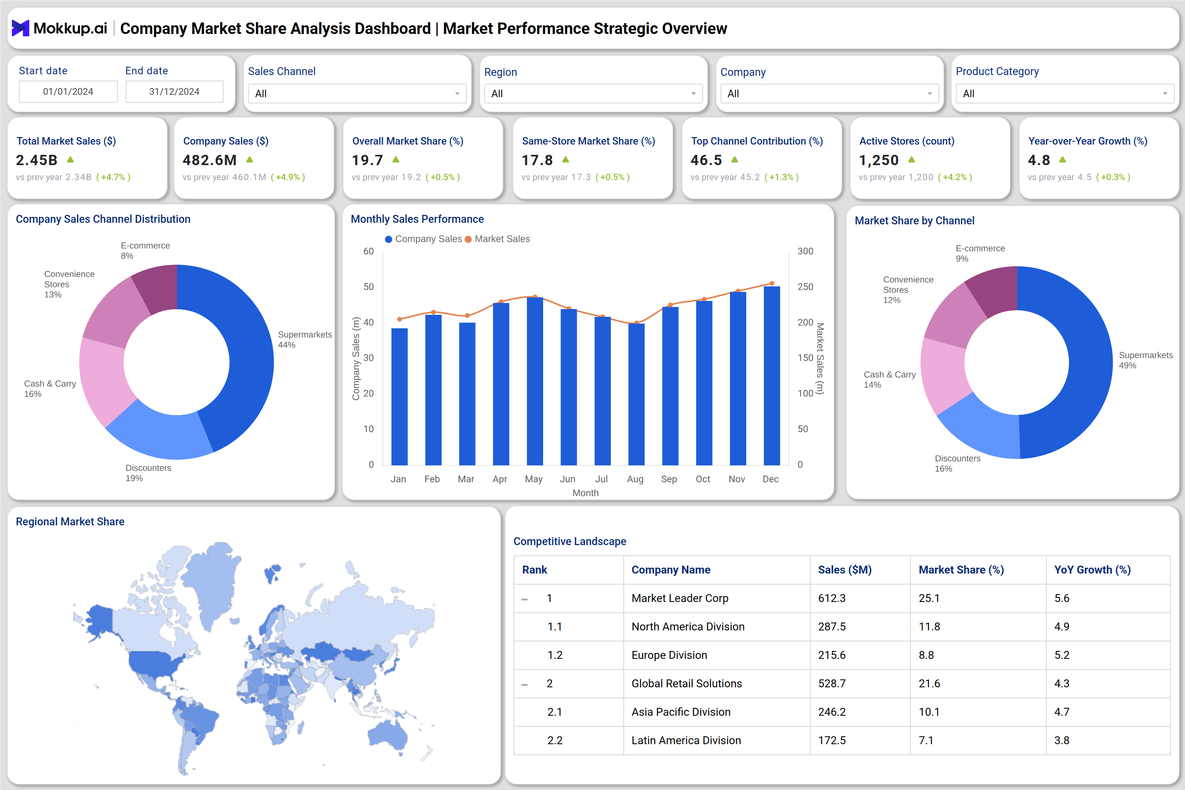
Task: Click the Mokkup.ai logo icon
Action: click(20, 28)
